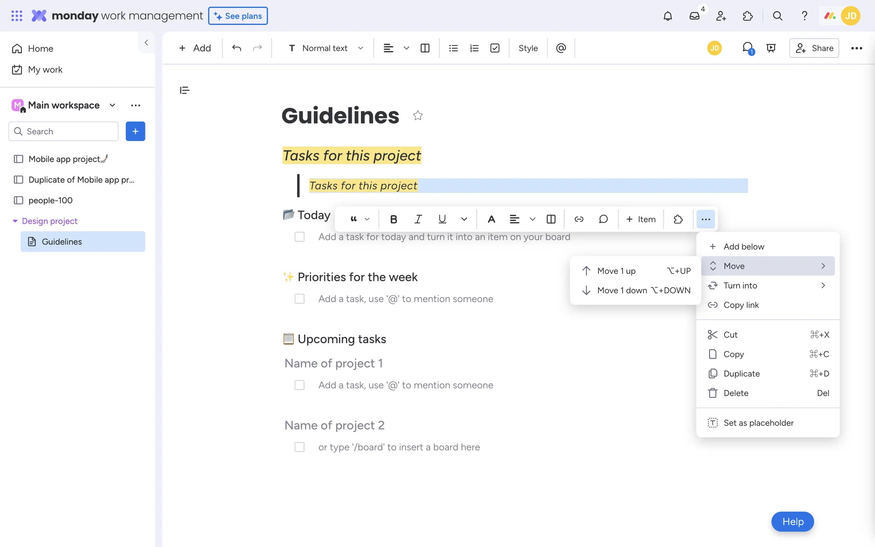Viewport: 875px width, 547px height.
Task: Insert link via chain icon
Action: point(579,219)
